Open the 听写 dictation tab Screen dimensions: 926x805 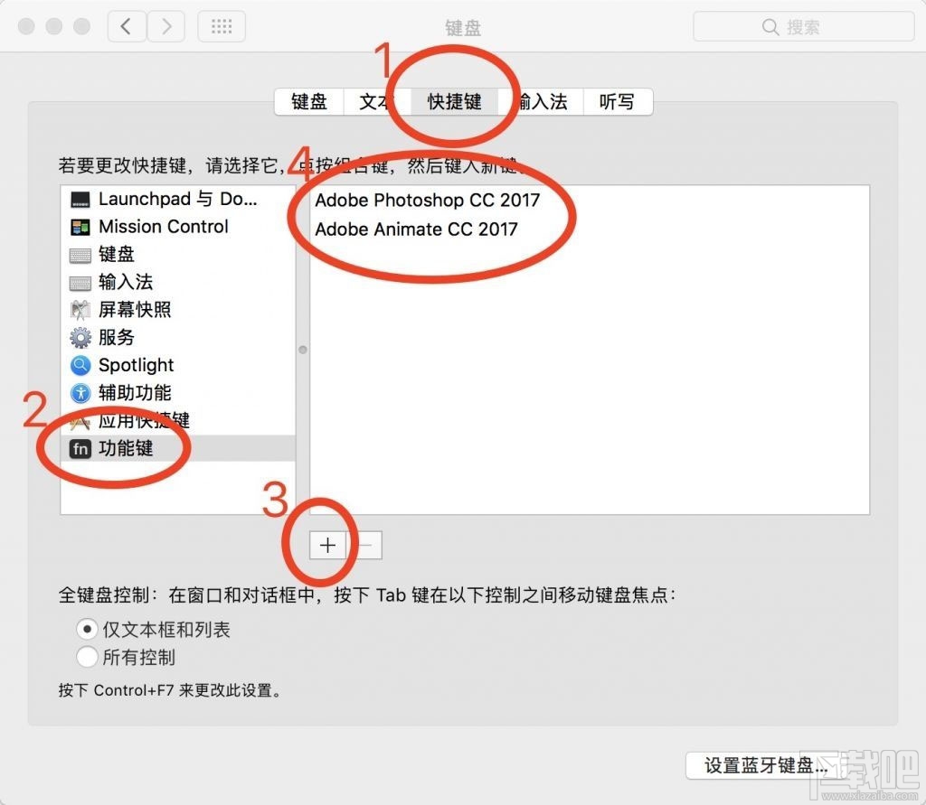click(618, 101)
